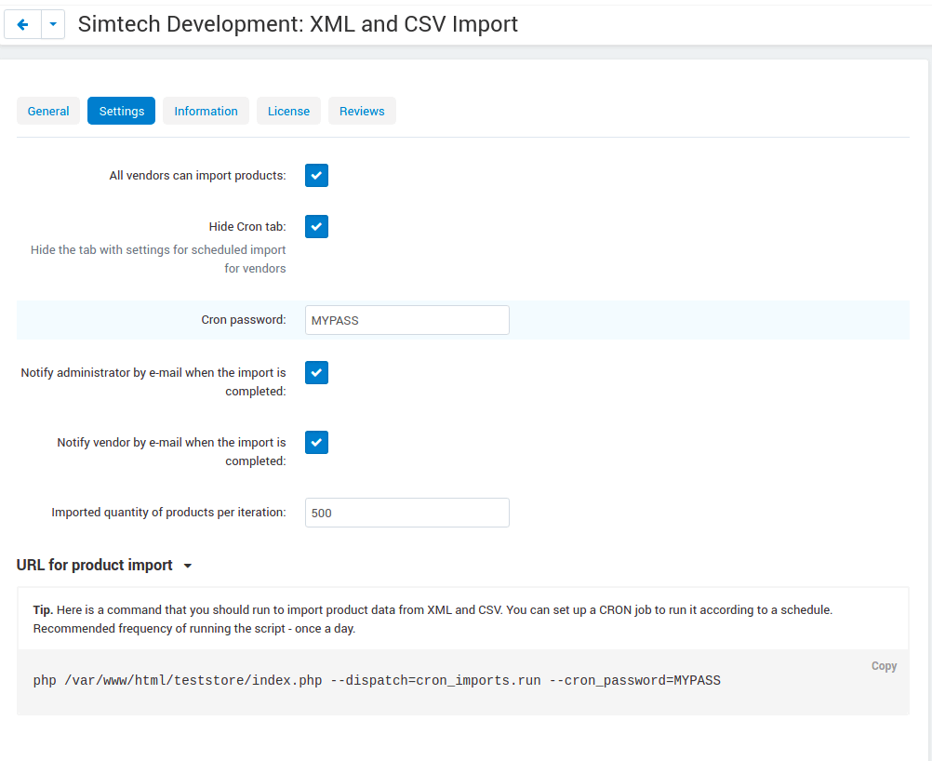The image size is (932, 761).
Task: View the License tab
Action: click(288, 111)
